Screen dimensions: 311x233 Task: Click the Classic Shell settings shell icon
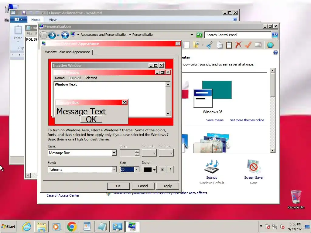coord(270,45)
